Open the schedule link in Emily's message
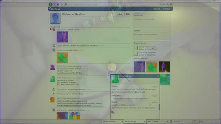 (x=140, y=89)
